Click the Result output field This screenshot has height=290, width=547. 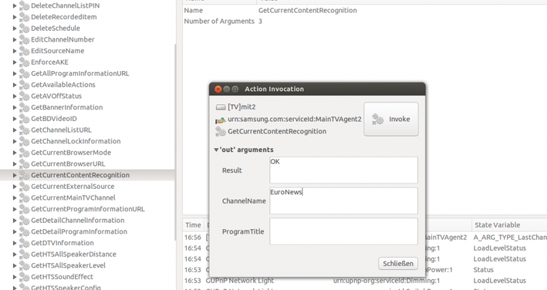(343, 170)
